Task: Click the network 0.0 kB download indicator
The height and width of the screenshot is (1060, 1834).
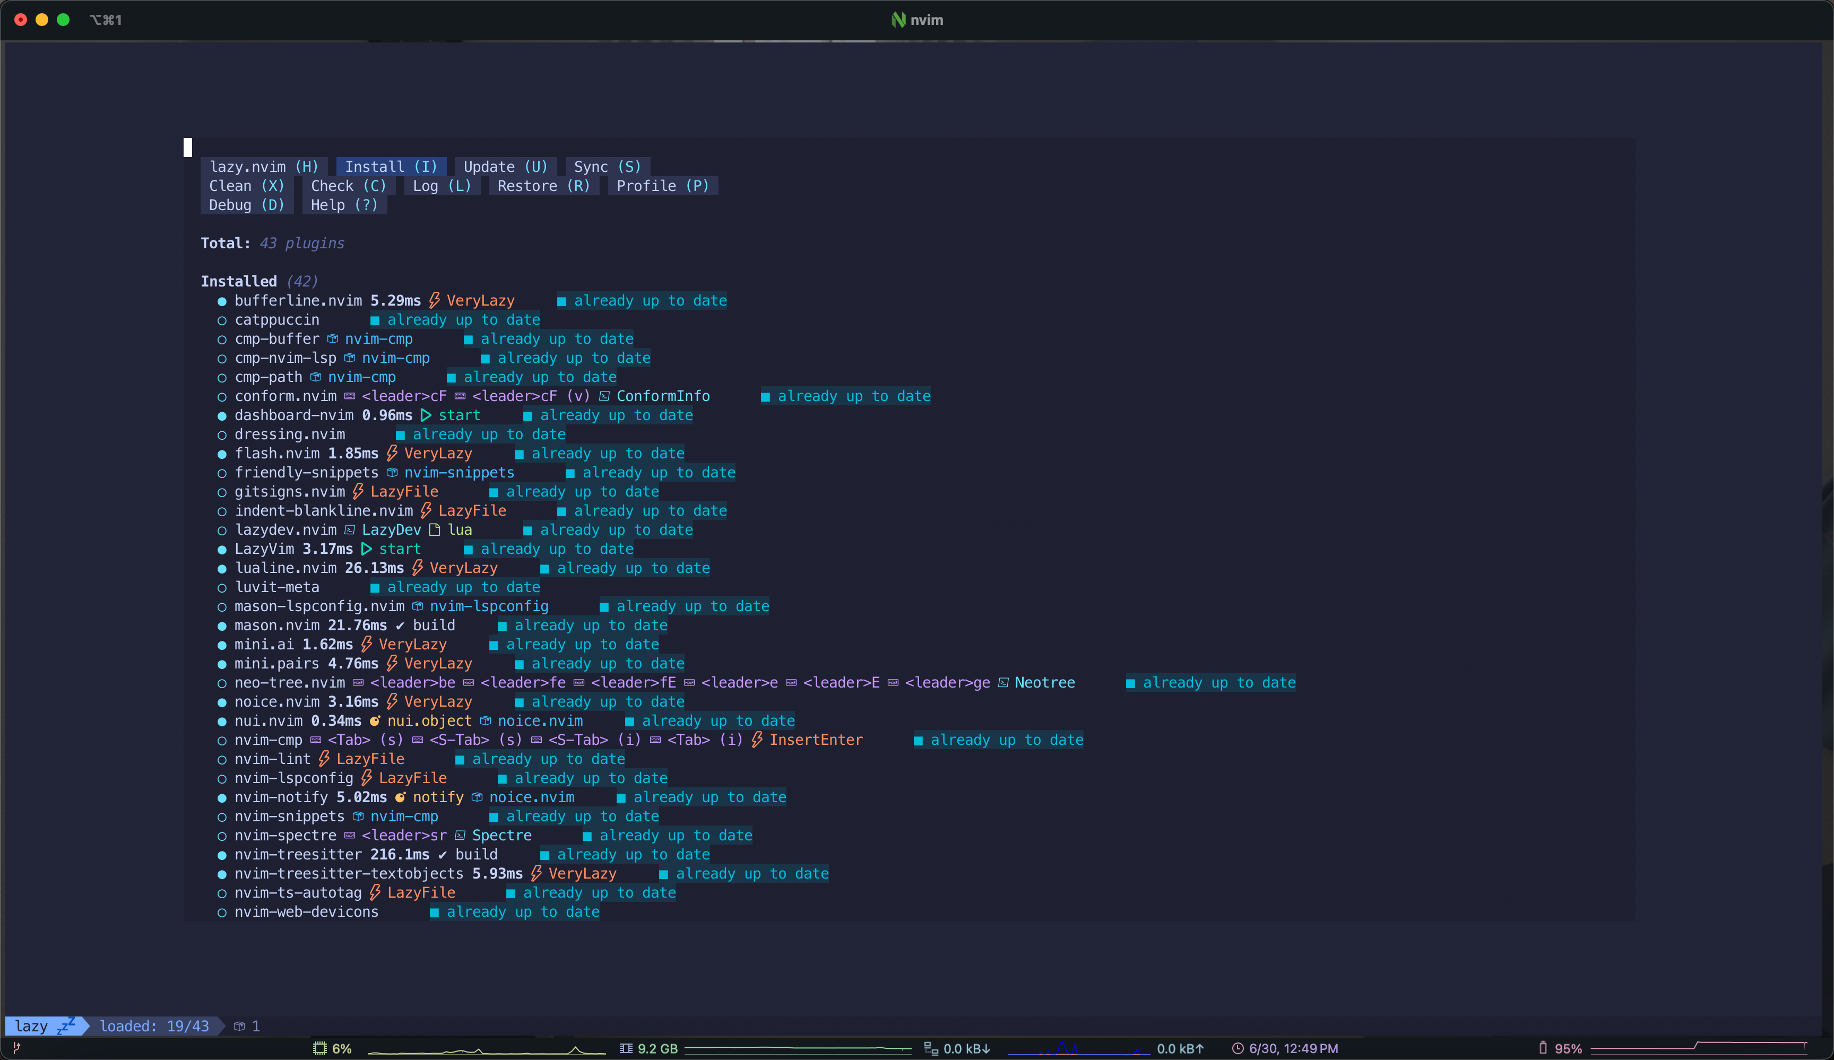Action: 957,1048
